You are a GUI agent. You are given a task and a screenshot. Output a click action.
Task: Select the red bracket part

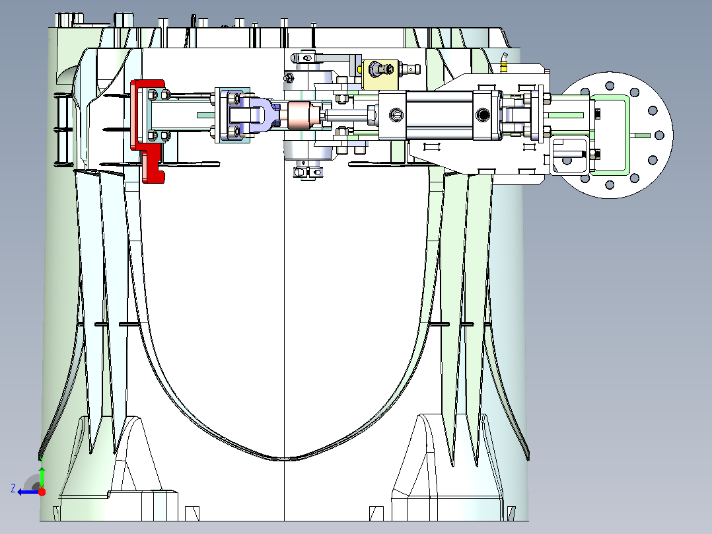click(x=147, y=132)
